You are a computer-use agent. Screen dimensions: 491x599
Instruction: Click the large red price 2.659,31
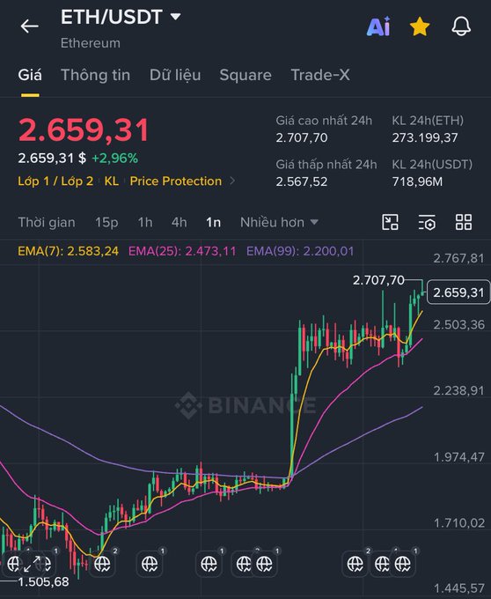click(x=84, y=129)
